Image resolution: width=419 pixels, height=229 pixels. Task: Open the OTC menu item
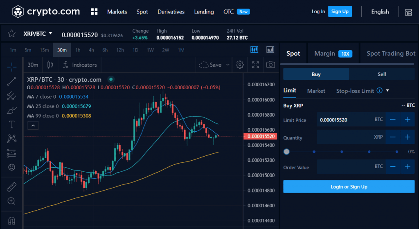click(228, 12)
